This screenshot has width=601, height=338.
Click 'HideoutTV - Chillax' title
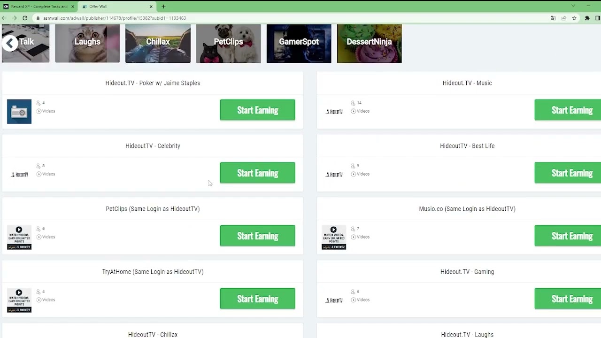(153, 334)
